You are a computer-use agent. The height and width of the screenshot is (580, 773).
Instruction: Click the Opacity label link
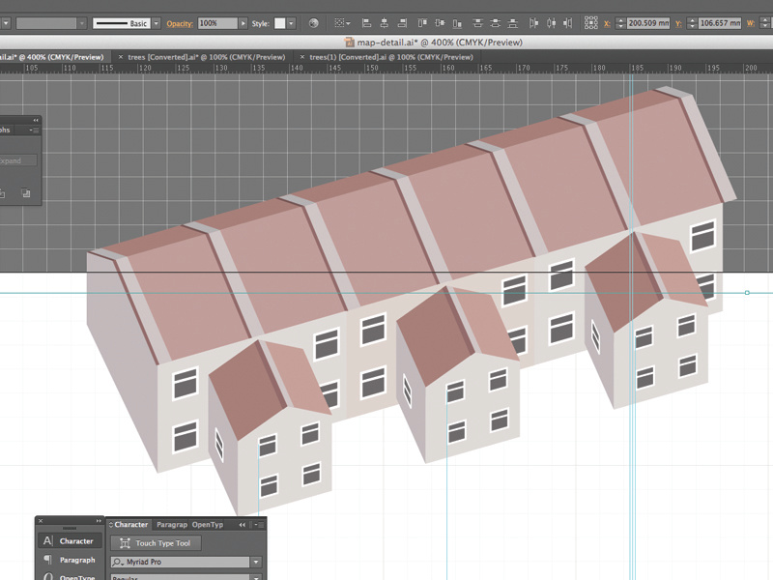pyautogui.click(x=180, y=22)
